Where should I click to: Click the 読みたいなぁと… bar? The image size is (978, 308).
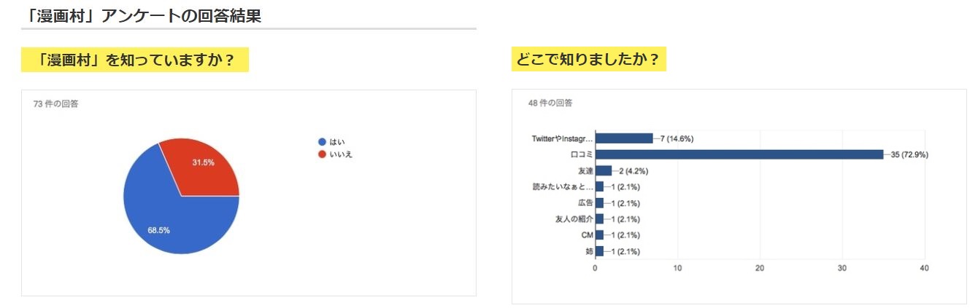pyautogui.click(x=599, y=186)
